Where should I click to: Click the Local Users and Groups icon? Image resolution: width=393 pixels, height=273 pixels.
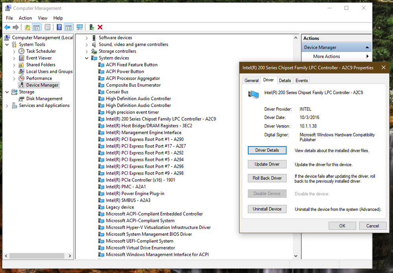click(x=21, y=72)
